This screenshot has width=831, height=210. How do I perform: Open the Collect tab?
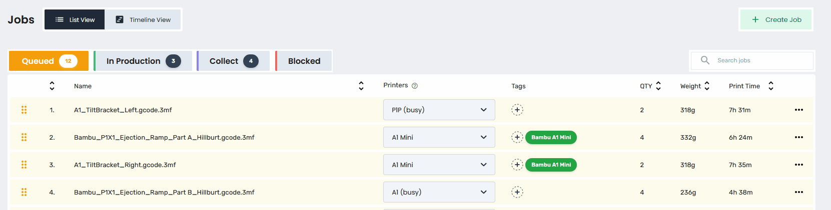(x=233, y=61)
